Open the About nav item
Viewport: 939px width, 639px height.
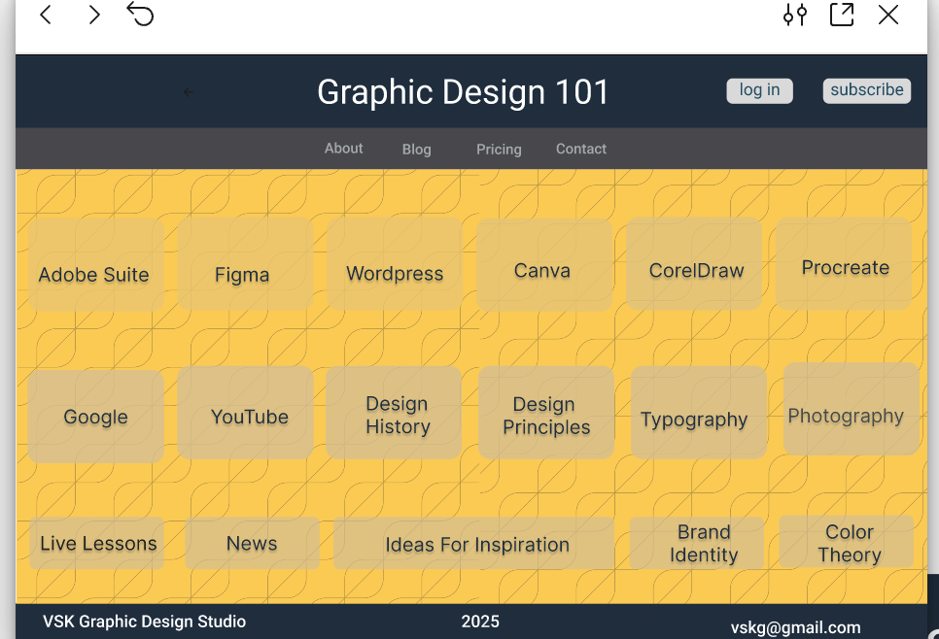(x=343, y=149)
